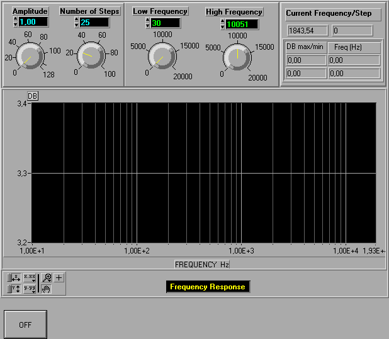Click the High Frequency knob dial
This screenshot has width=389, height=339.
237,57
